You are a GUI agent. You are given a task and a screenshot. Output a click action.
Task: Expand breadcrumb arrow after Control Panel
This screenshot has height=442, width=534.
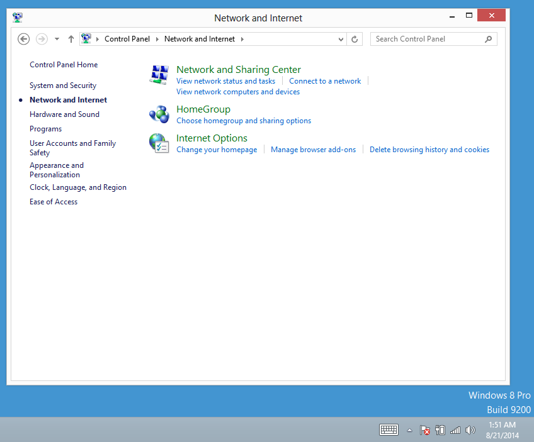pos(157,39)
